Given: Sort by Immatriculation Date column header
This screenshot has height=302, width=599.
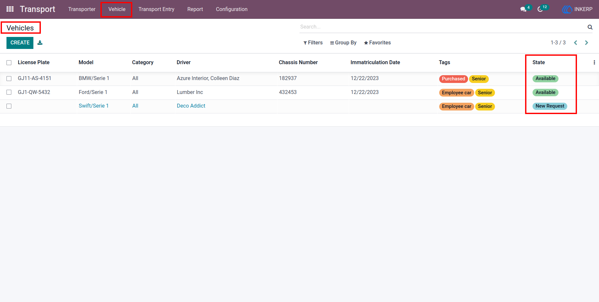Looking at the screenshot, I should point(375,62).
